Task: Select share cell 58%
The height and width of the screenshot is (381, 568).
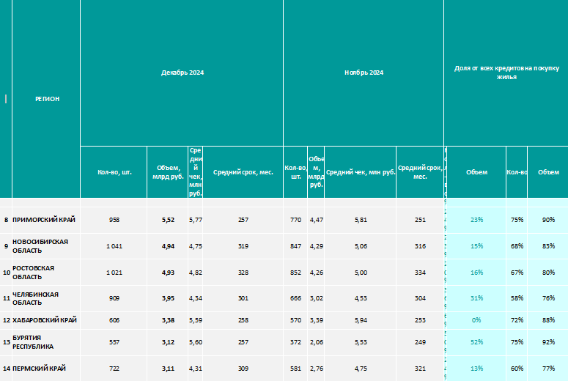Action: pos(517,298)
